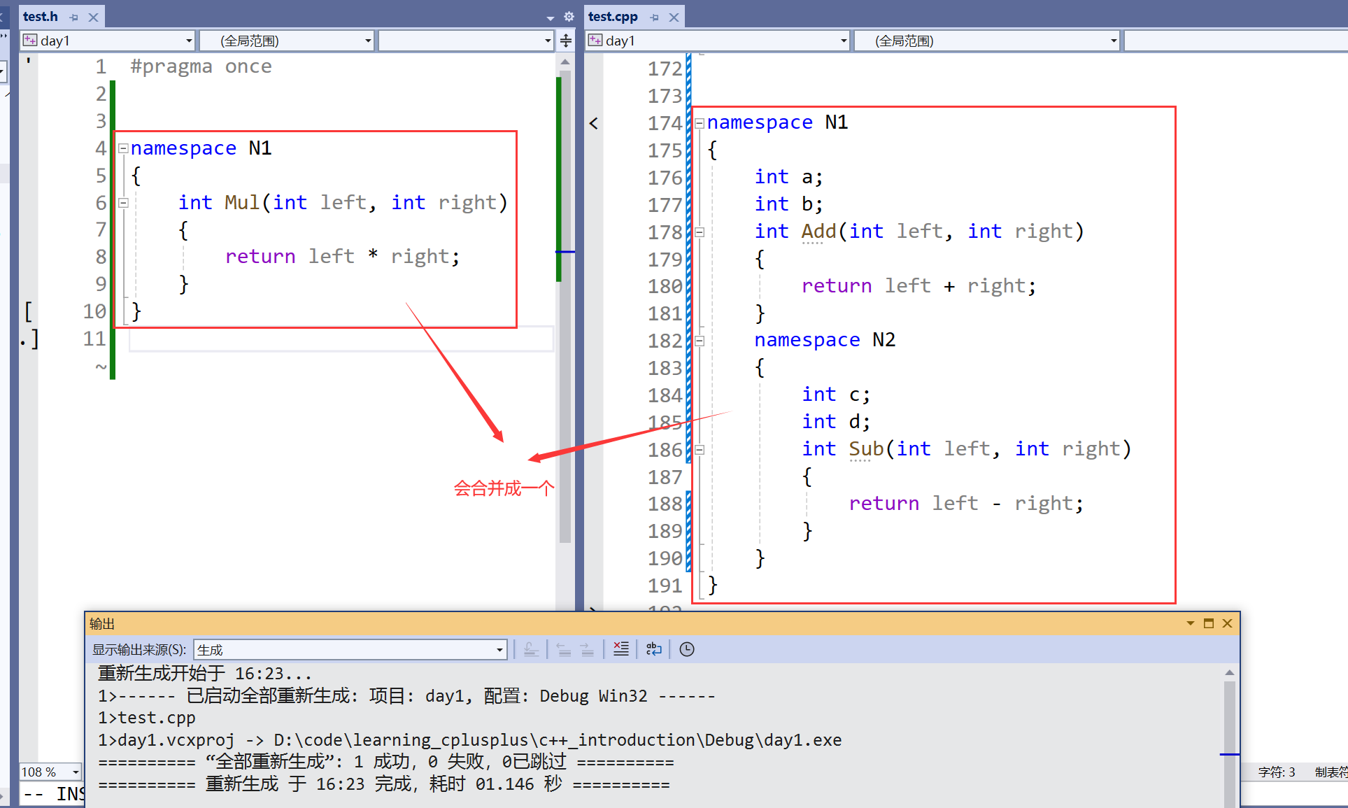Click the synchronize views icon

[568, 41]
